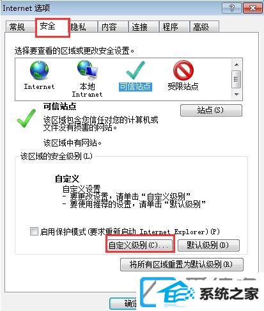This screenshot has height=311, width=264.
Task: Select the 本地 Intranet zone icon
Action: point(88,70)
